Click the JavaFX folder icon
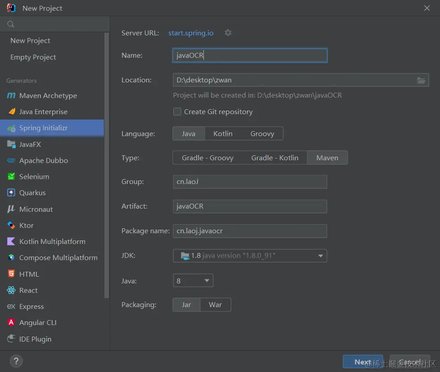This screenshot has height=372, width=440. tap(11, 145)
